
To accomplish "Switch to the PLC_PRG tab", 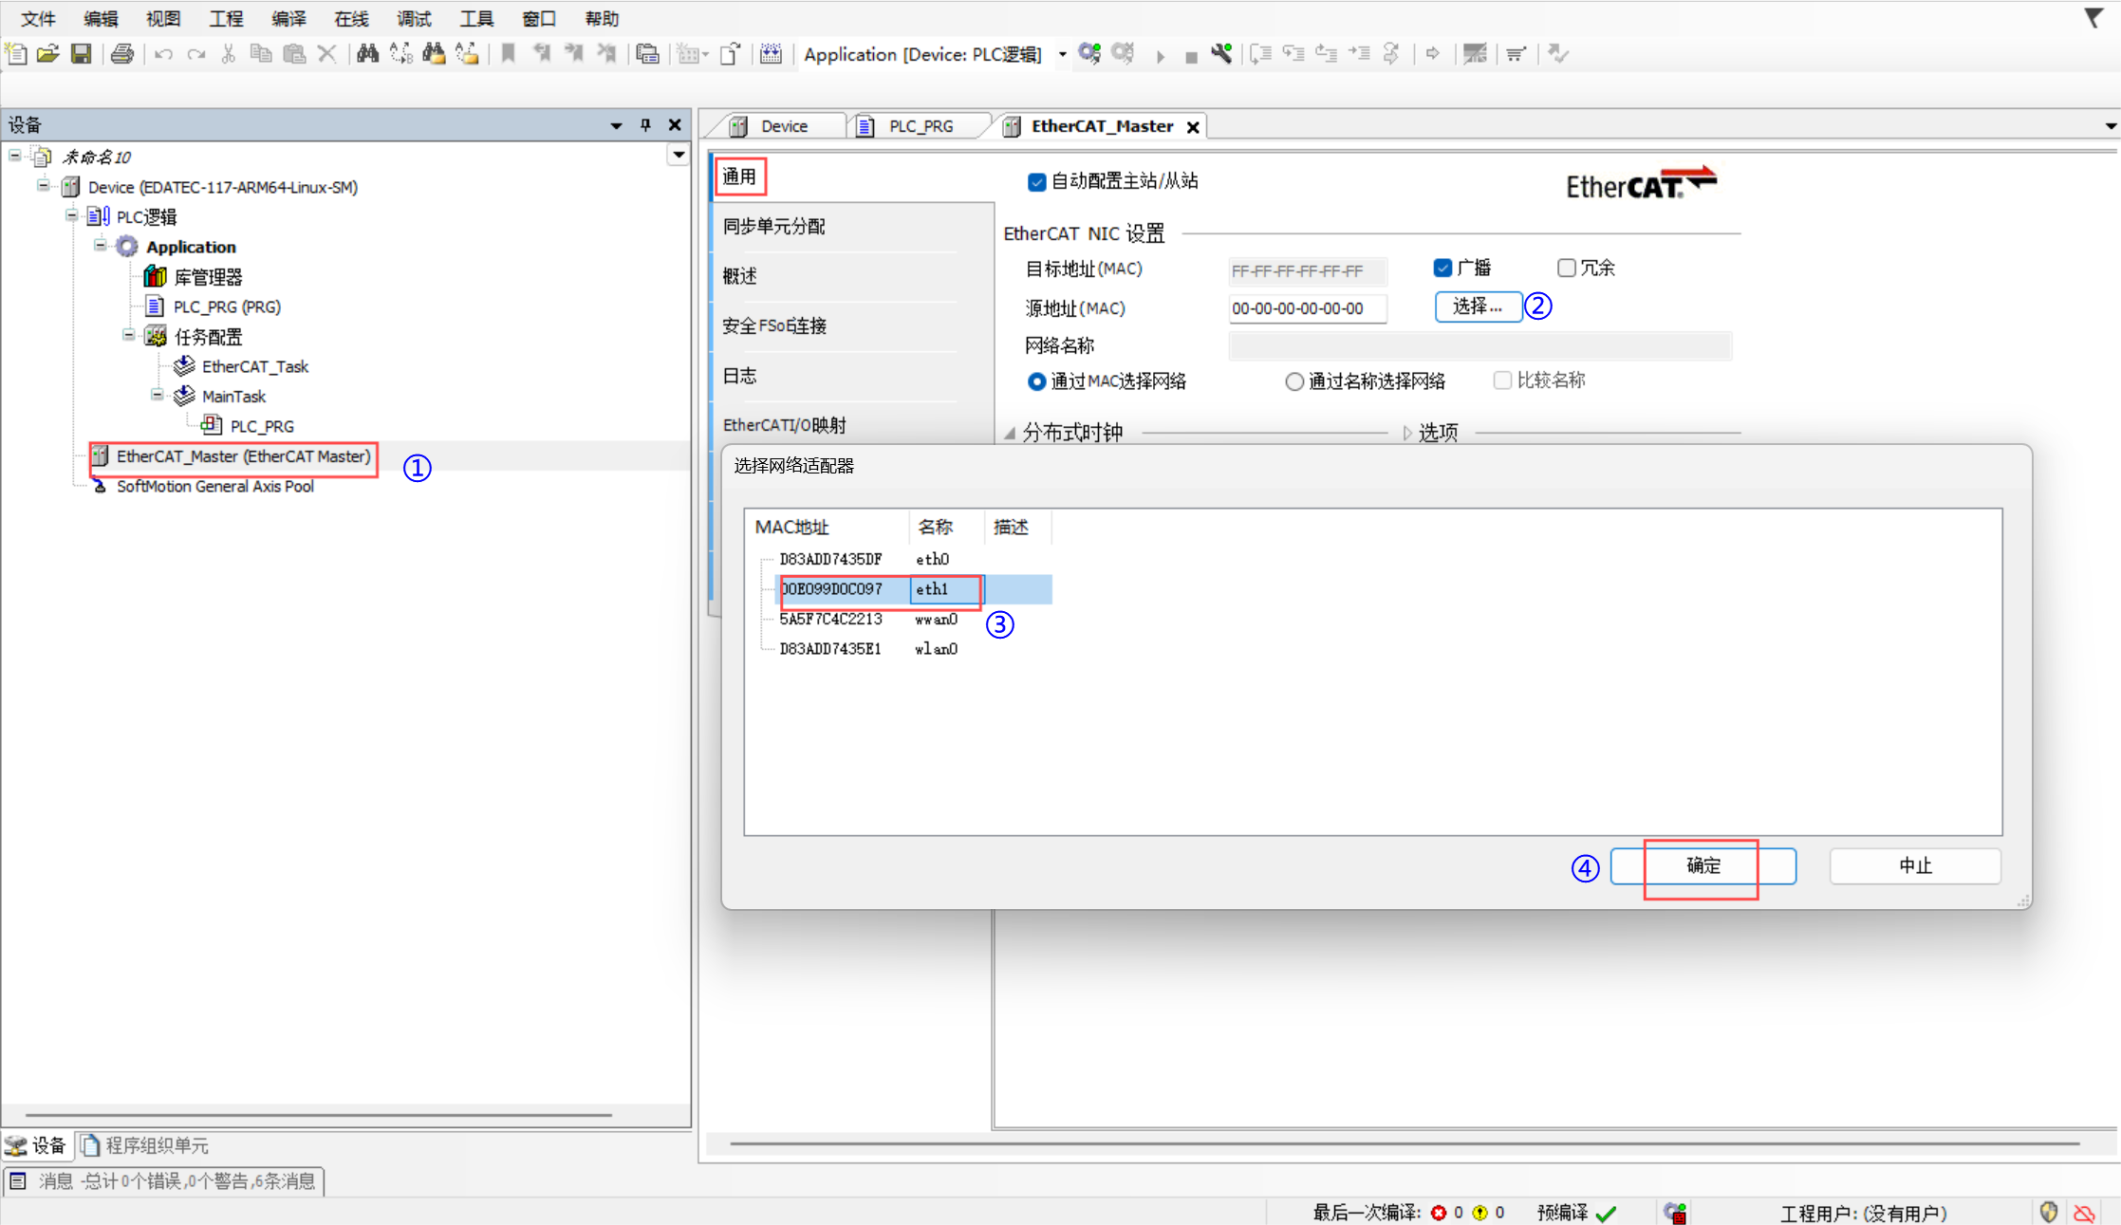I will coord(921,126).
